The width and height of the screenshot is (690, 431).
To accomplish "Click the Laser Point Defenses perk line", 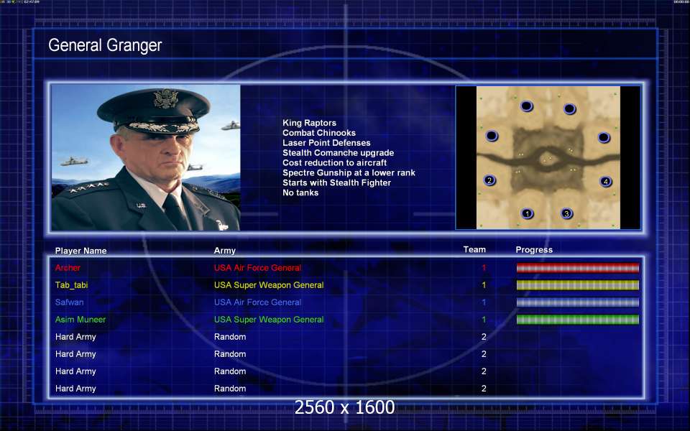I will tap(326, 143).
